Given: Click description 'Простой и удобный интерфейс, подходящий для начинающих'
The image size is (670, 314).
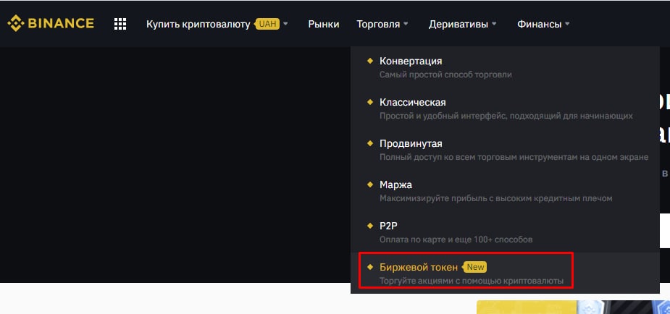Looking at the screenshot, I should click(506, 116).
